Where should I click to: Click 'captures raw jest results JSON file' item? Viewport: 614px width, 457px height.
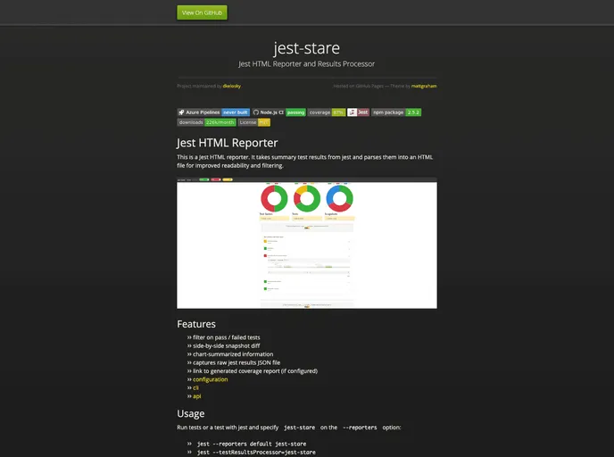click(236, 362)
